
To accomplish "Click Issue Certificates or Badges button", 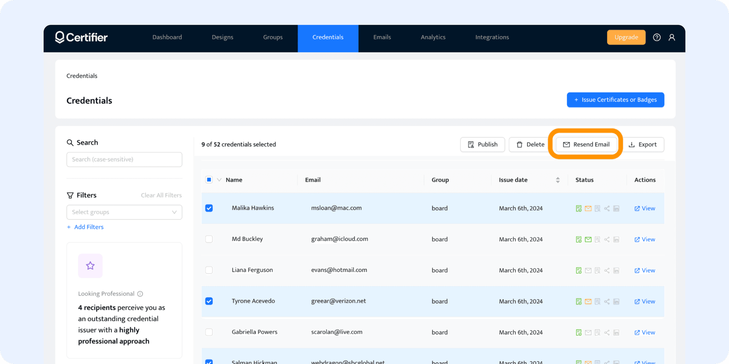I will (615, 100).
